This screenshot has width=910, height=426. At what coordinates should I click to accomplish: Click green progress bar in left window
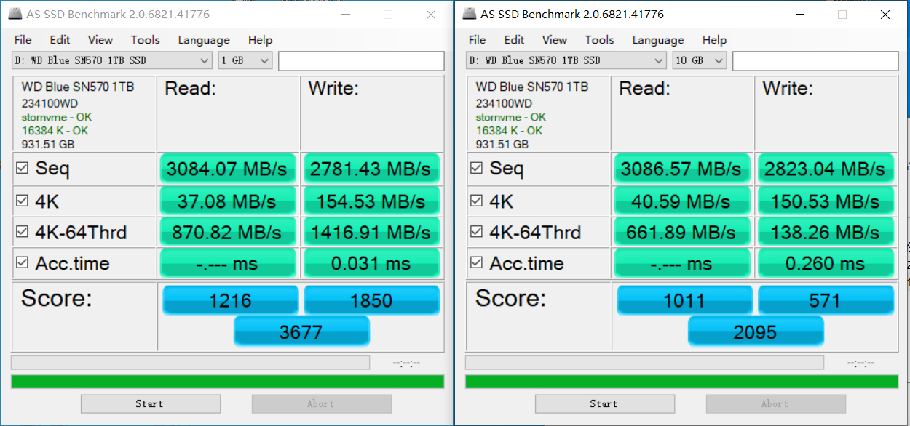tap(227, 382)
